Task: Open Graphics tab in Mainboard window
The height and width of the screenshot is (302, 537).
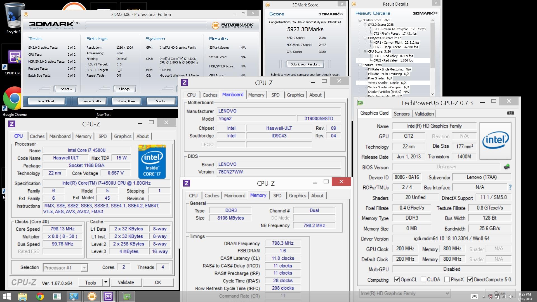Action: [295, 95]
